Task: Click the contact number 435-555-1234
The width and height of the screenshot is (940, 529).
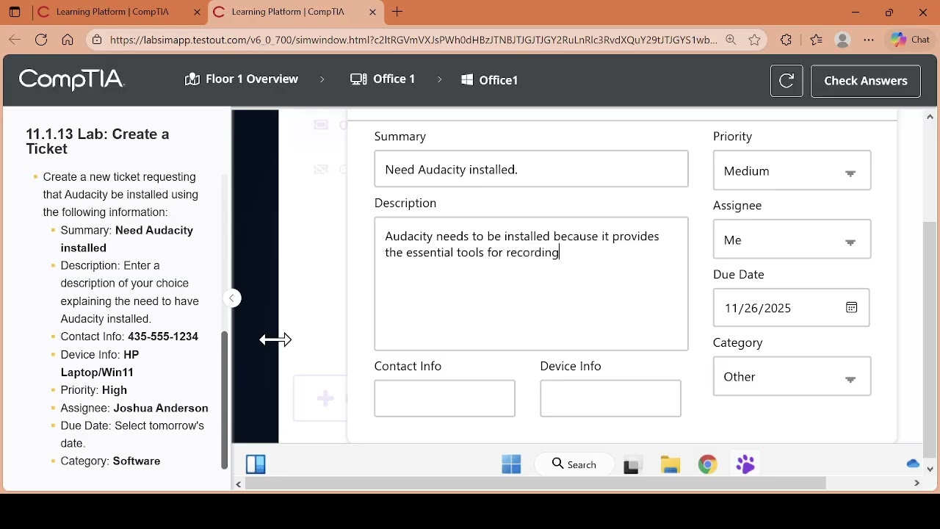Action: (x=163, y=337)
